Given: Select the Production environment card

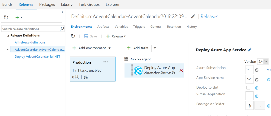Looking at the screenshot, I should click(93, 69).
